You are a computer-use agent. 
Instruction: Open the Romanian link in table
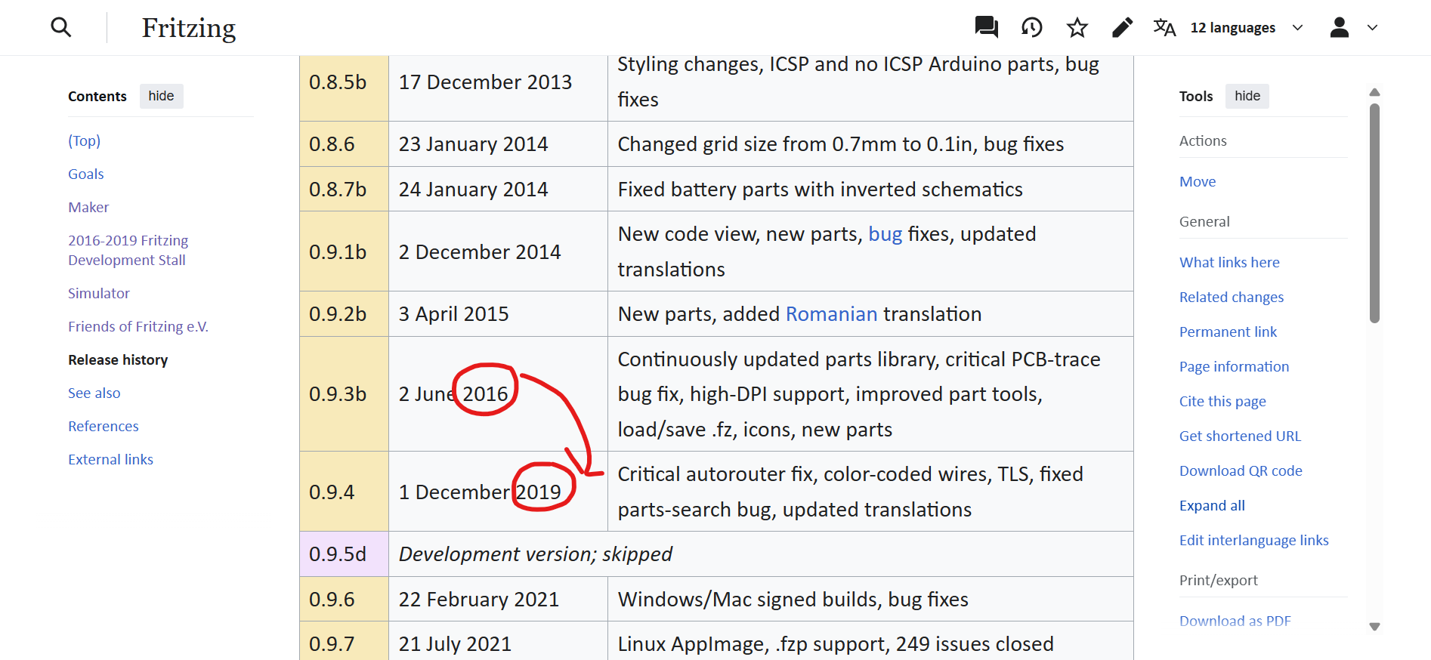pos(831,314)
